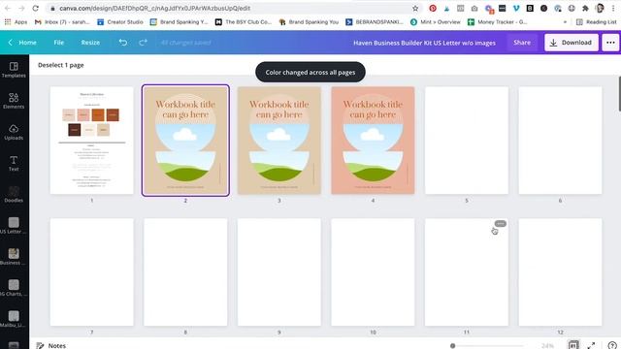Select blank page 6 thumbnail

[560, 141]
